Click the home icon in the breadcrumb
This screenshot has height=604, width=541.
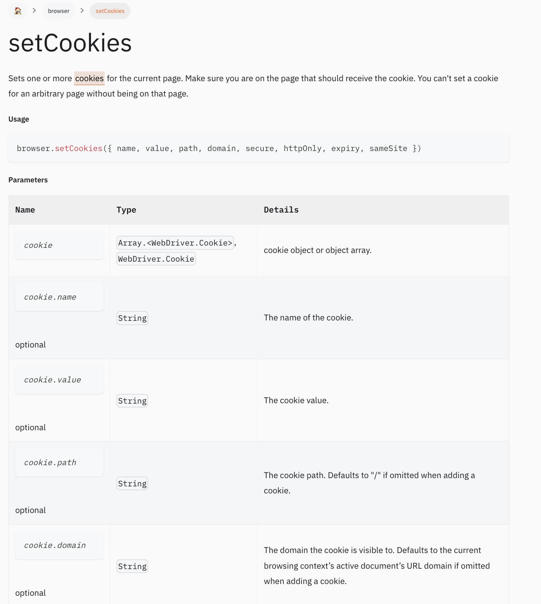pos(18,11)
